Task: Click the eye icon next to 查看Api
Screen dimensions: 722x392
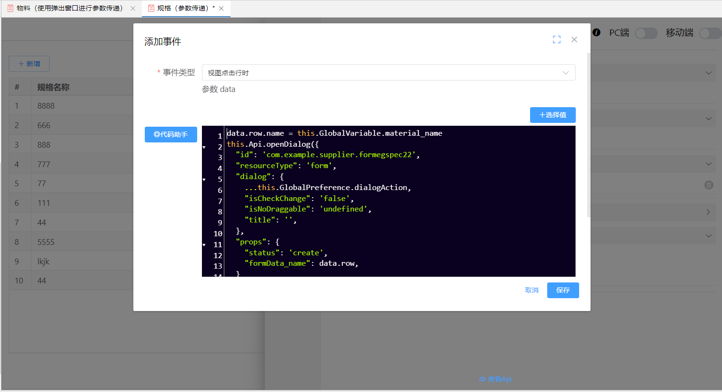Action: (482, 379)
